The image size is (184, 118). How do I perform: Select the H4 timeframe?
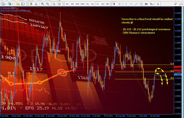(92, 4)
